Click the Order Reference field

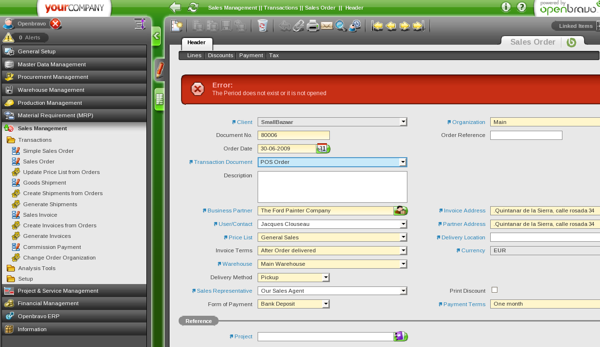coord(526,136)
